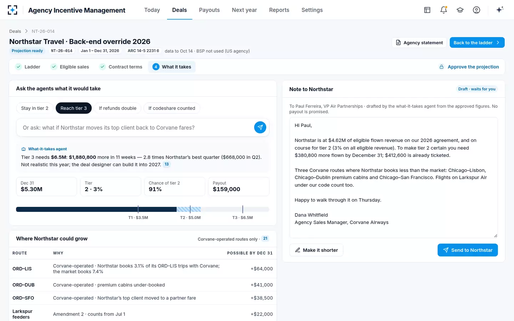
Task: Select the Deals tab
Action: click(180, 10)
